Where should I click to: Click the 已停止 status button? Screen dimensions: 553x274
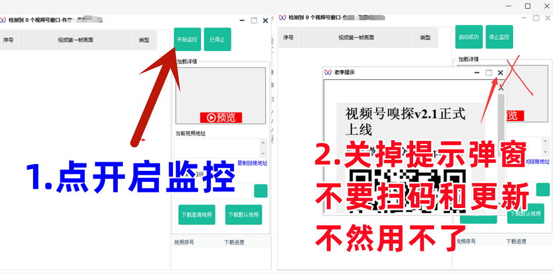click(217, 39)
